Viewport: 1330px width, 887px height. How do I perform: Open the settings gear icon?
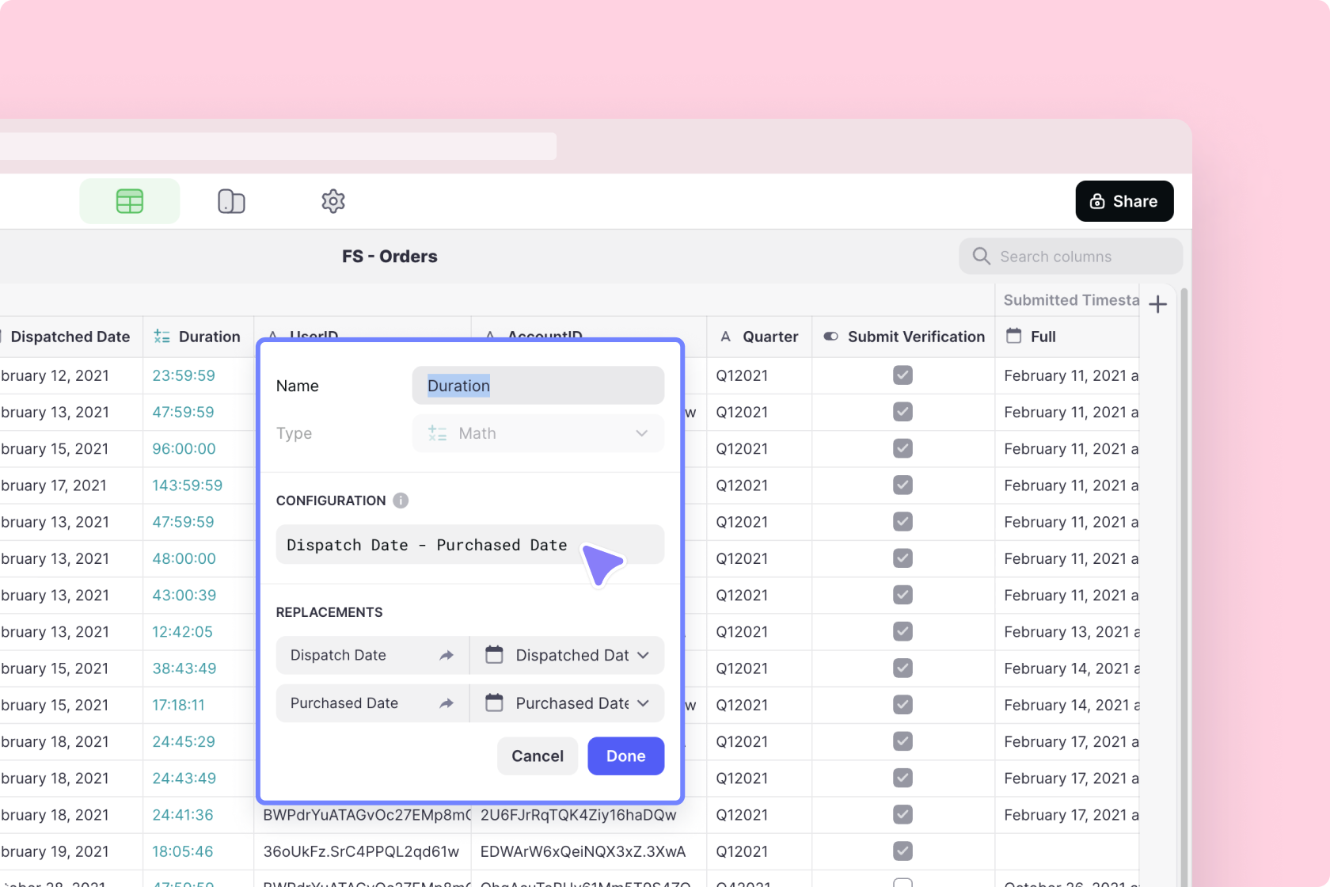click(333, 201)
